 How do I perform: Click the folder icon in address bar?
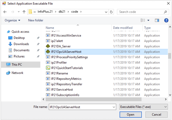point(30,12)
